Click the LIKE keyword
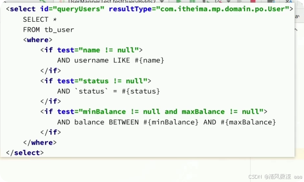 click(x=121, y=61)
